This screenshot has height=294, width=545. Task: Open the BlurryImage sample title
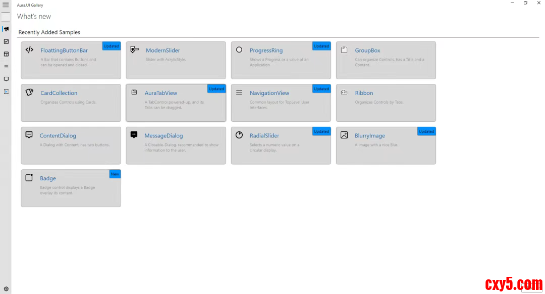click(370, 136)
